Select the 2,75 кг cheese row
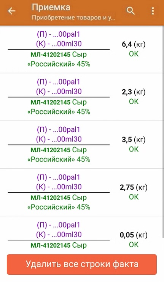 pos(82,192)
